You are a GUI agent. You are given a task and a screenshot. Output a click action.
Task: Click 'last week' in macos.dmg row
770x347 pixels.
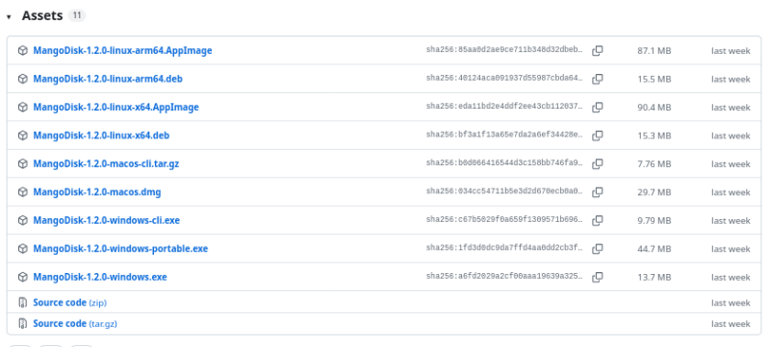pos(731,192)
